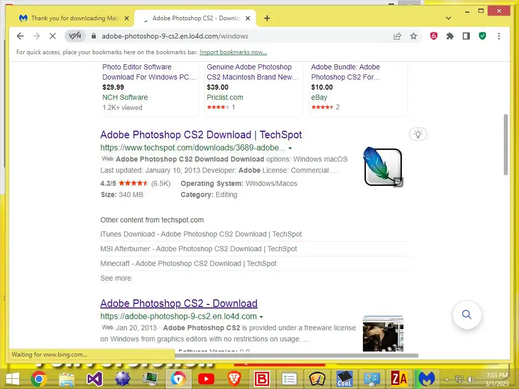Launch Brave browser from the taskbar
This screenshot has width=519, height=389.
point(234,379)
